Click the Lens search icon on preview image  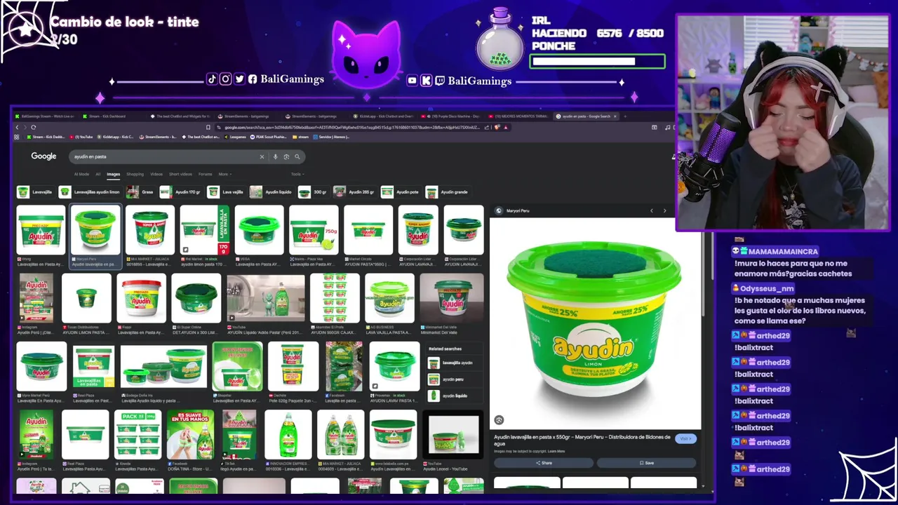499,420
